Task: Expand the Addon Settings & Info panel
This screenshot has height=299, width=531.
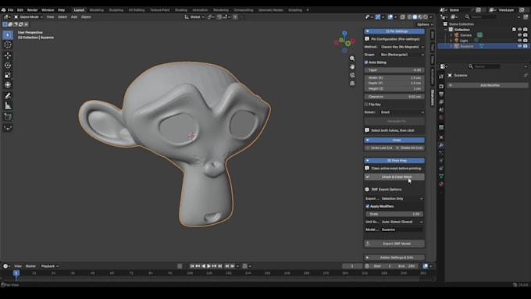Action: pyautogui.click(x=394, y=258)
